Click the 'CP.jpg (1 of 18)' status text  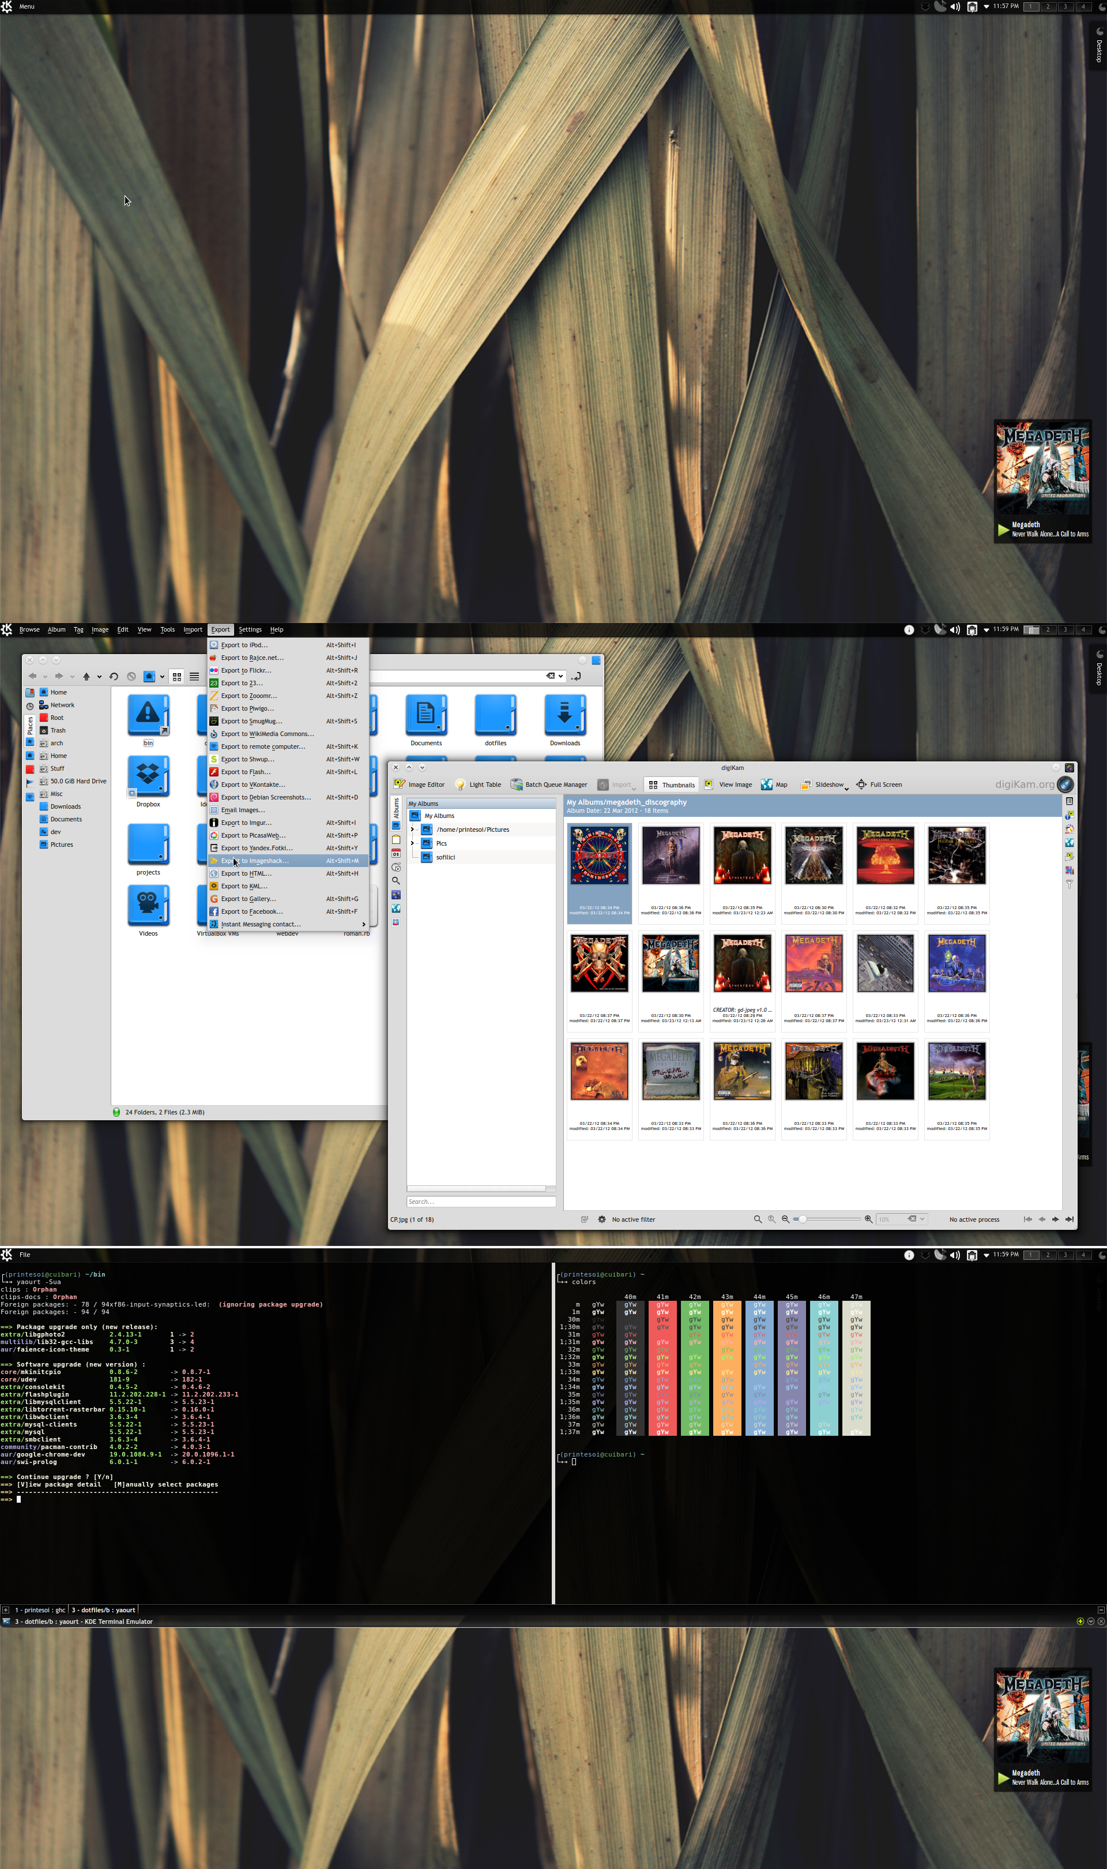[412, 1220]
